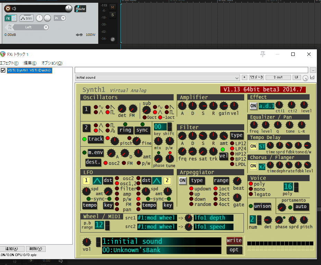
Task: Toggle plugin bypass checkbox at top right
Action: (312, 77)
